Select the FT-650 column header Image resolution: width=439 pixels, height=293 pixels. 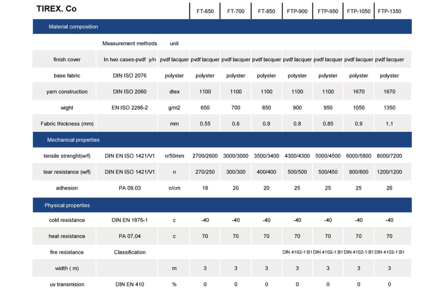click(205, 11)
